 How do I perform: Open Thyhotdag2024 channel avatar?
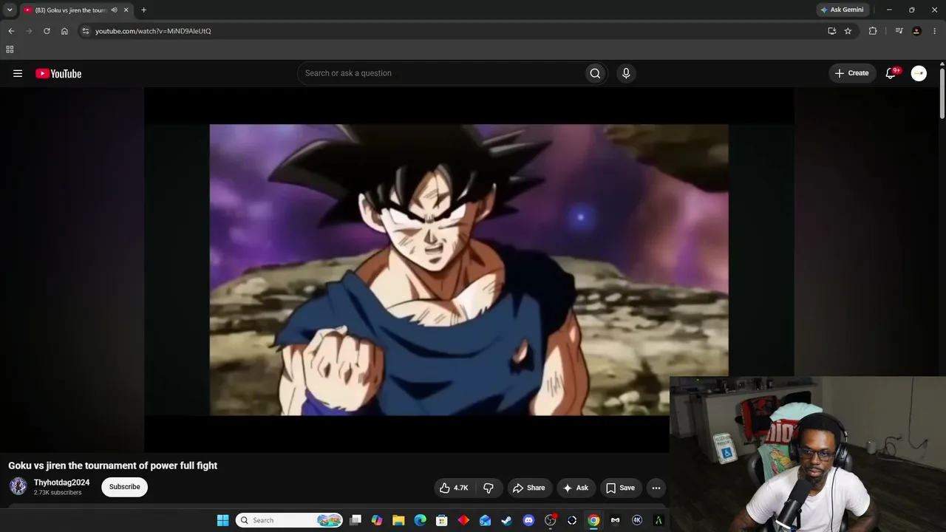[x=18, y=486]
